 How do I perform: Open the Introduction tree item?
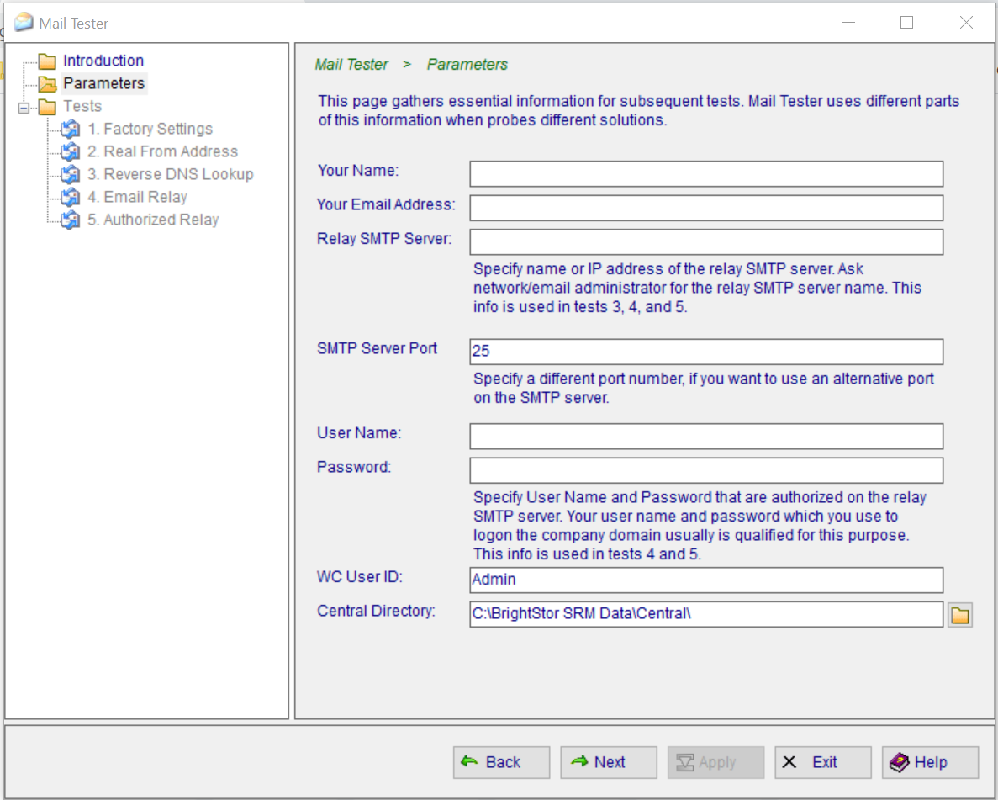103,61
